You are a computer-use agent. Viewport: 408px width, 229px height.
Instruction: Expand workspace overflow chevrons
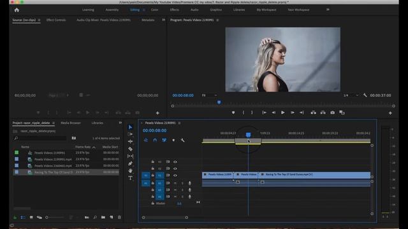point(328,10)
